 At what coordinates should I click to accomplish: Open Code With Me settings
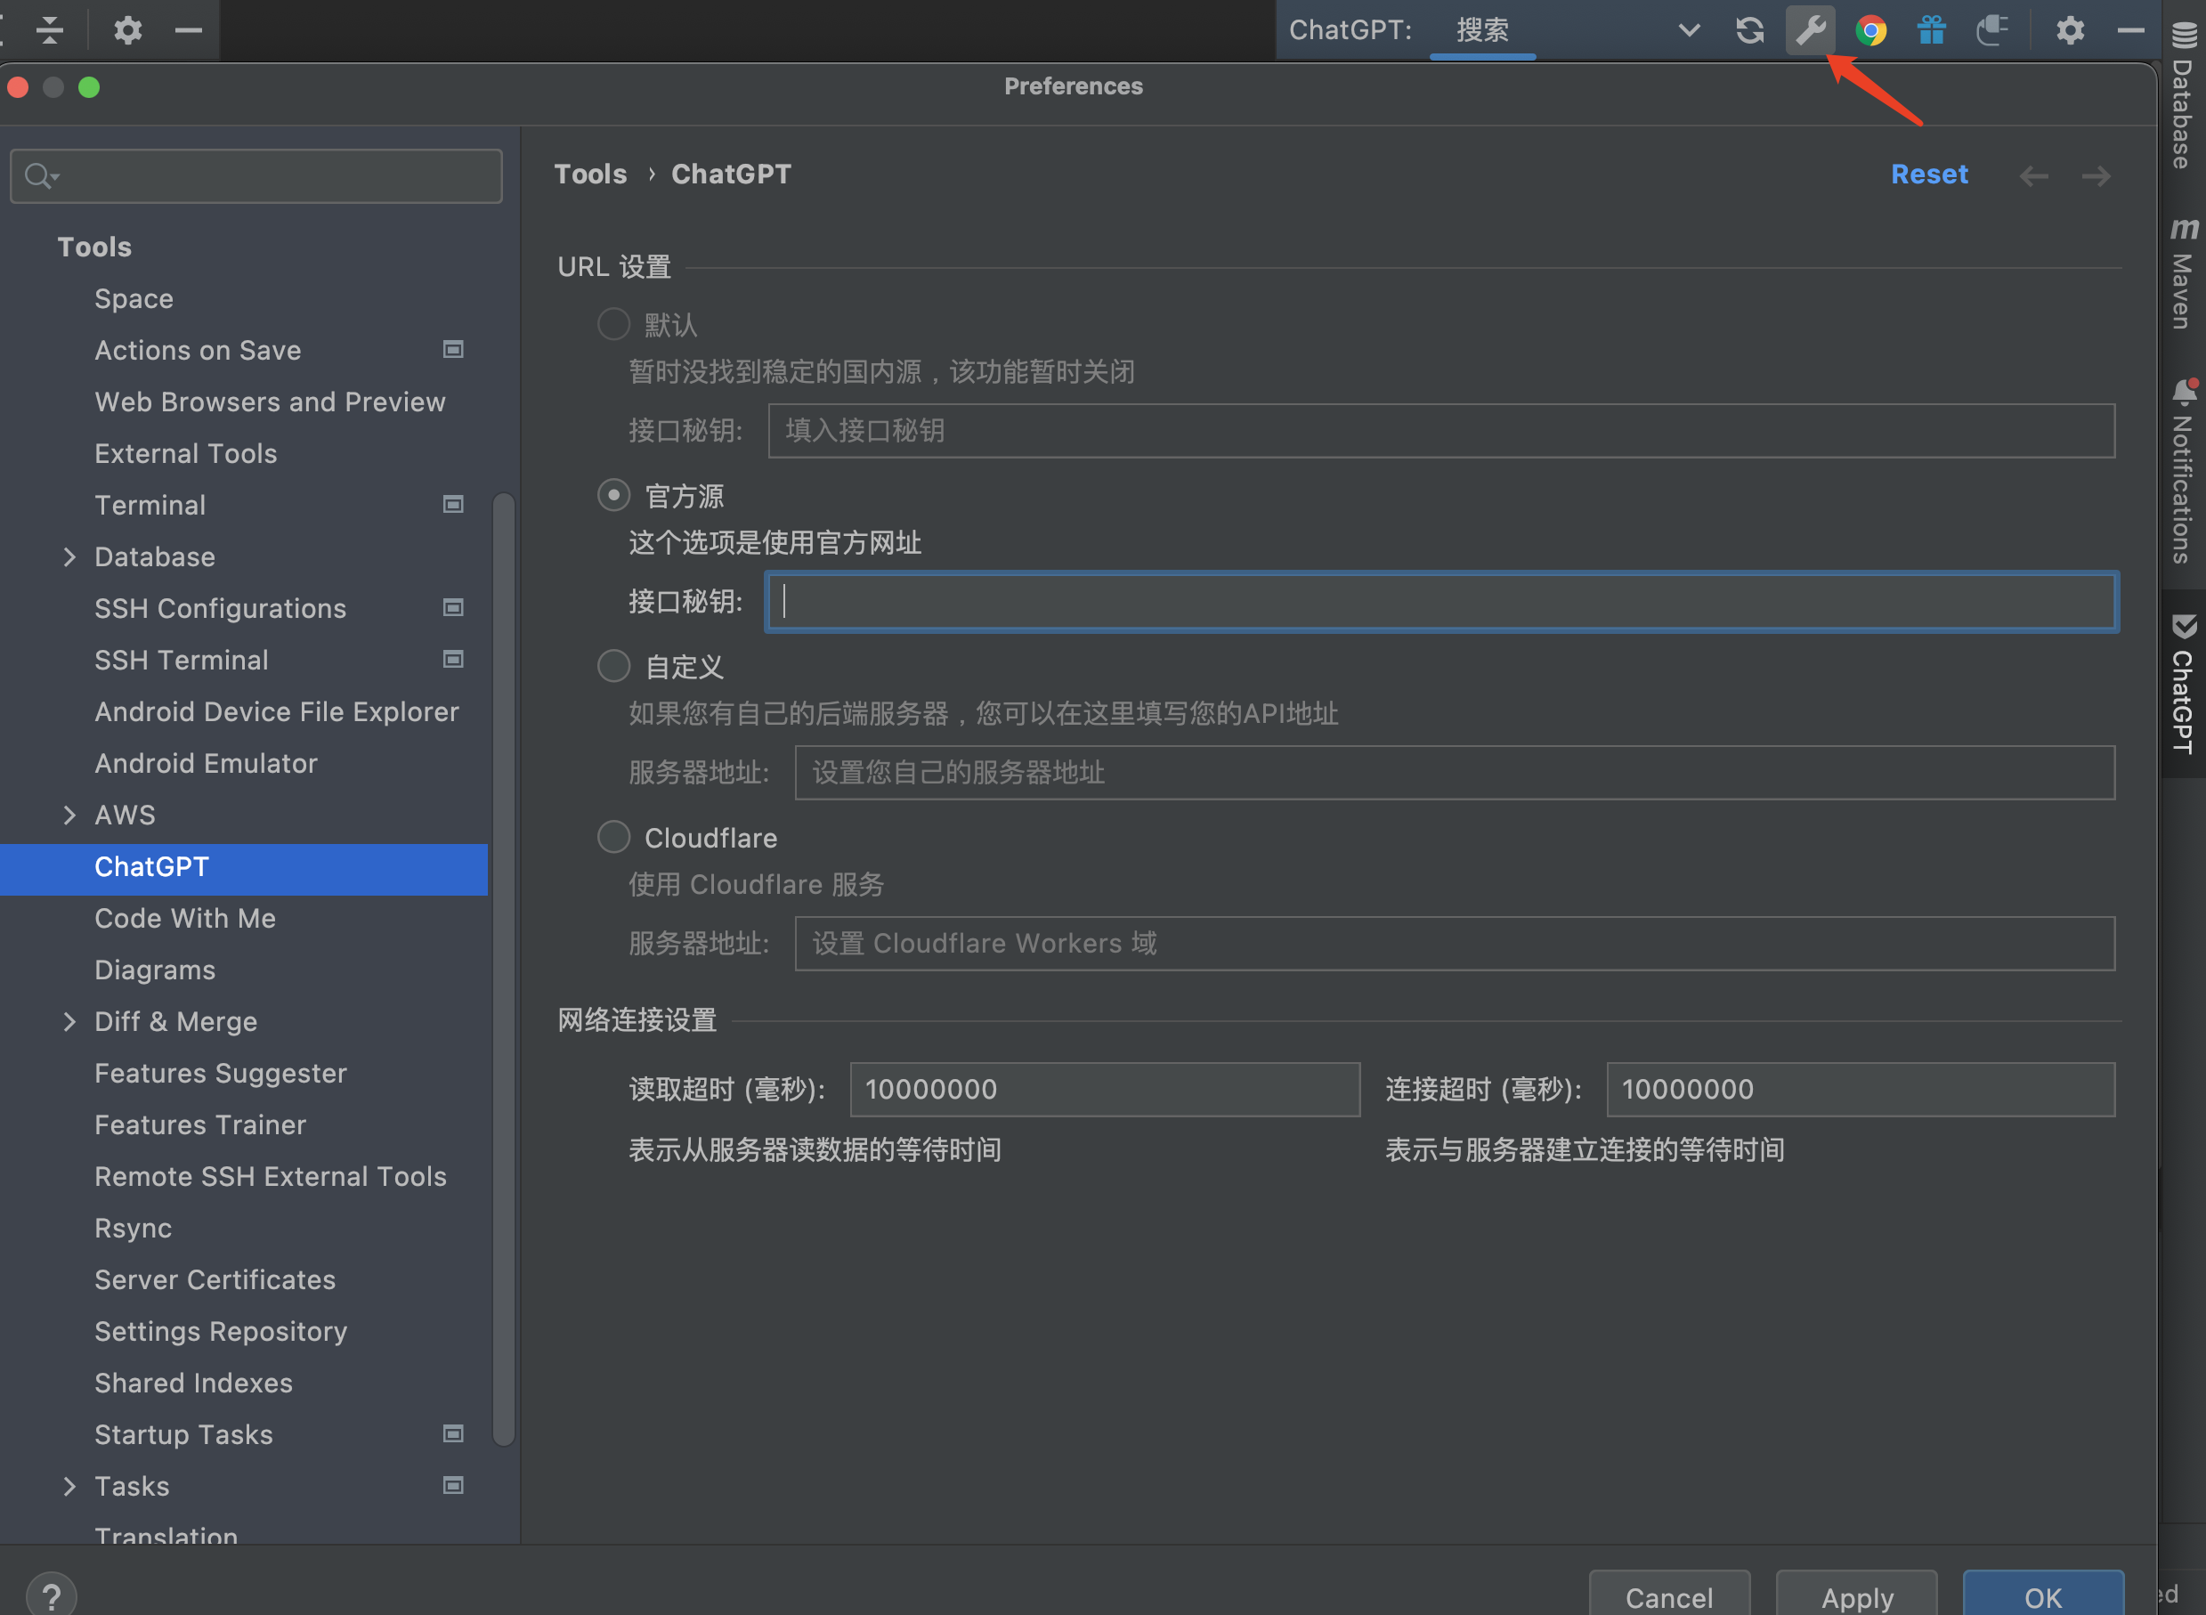185,918
